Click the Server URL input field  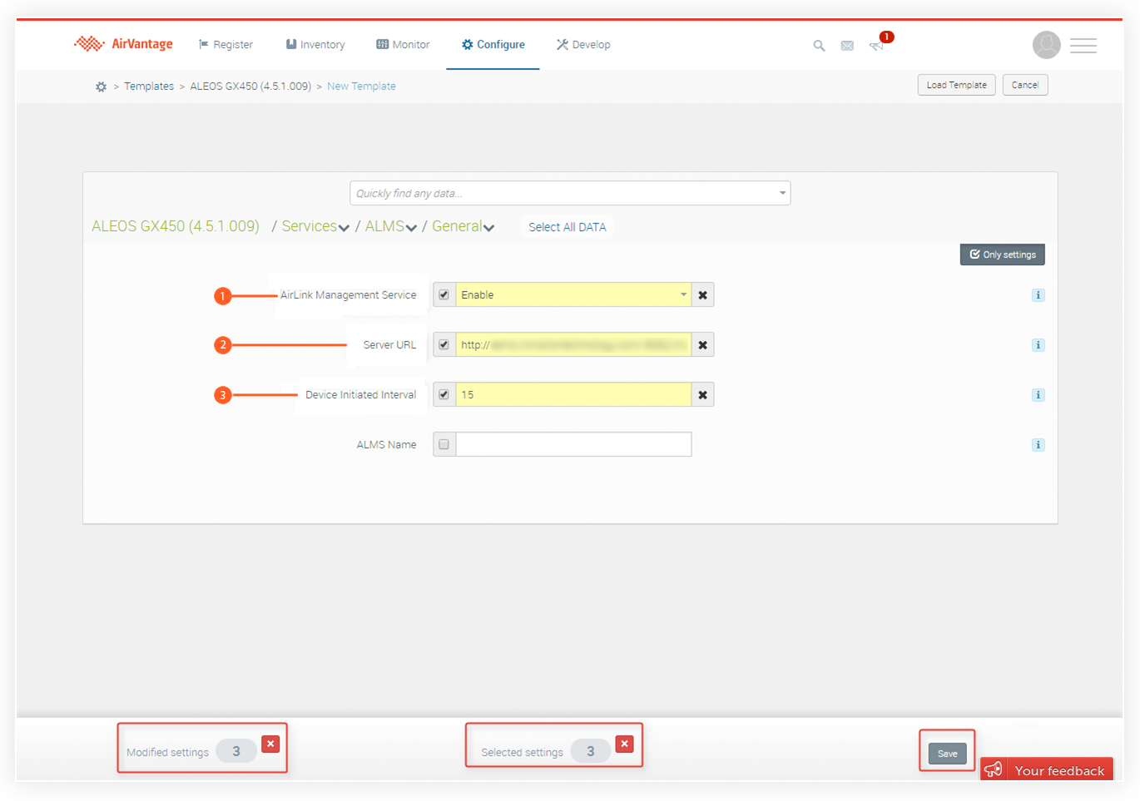573,345
